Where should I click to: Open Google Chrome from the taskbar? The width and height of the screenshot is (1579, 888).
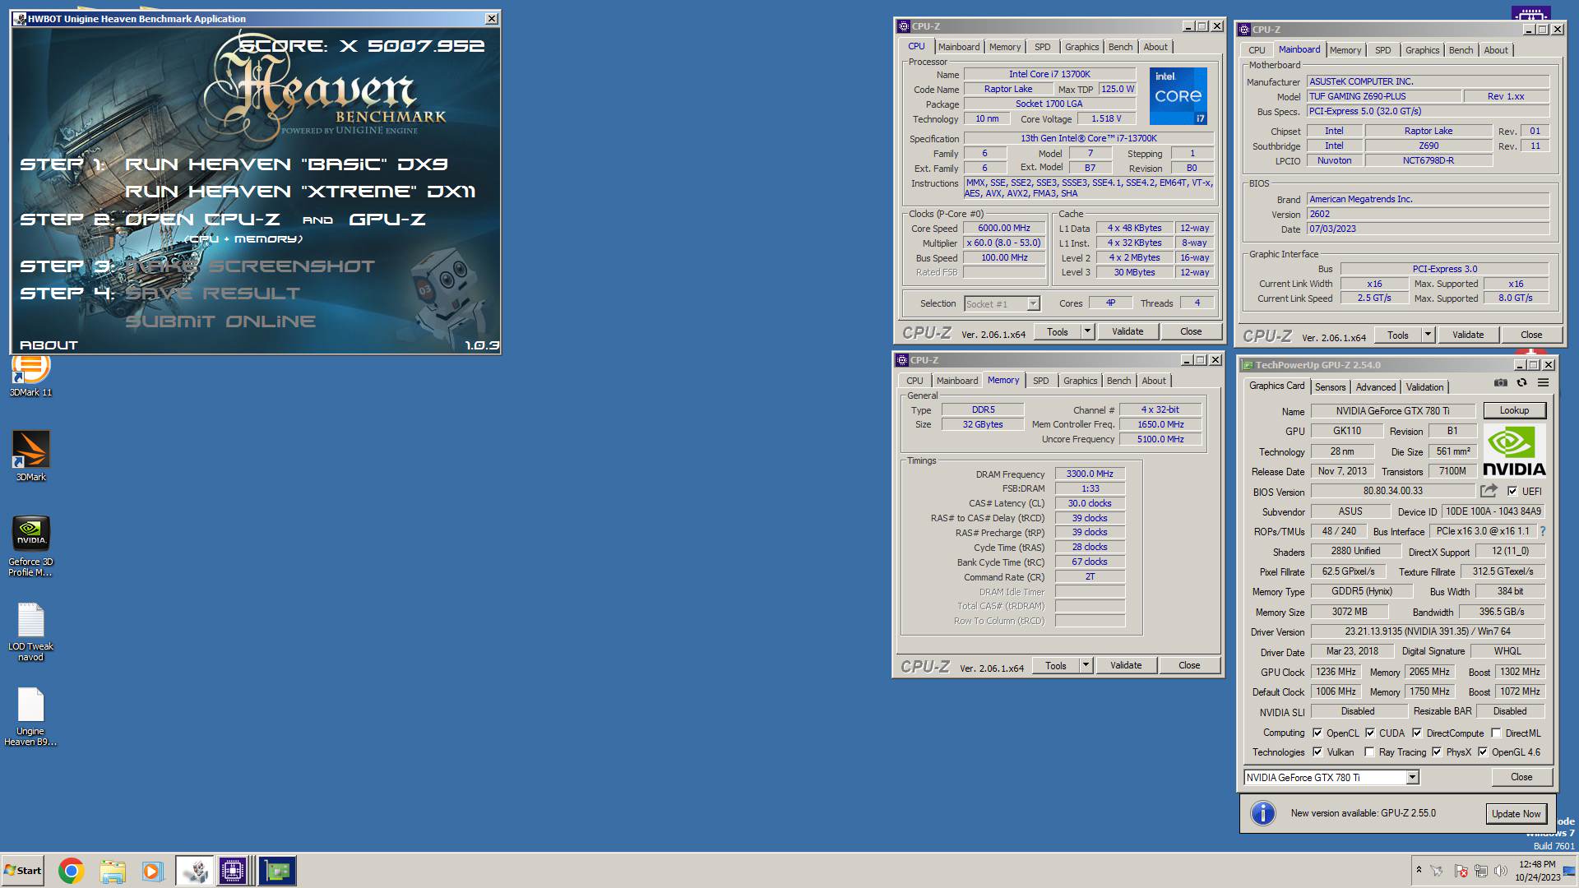(x=72, y=871)
